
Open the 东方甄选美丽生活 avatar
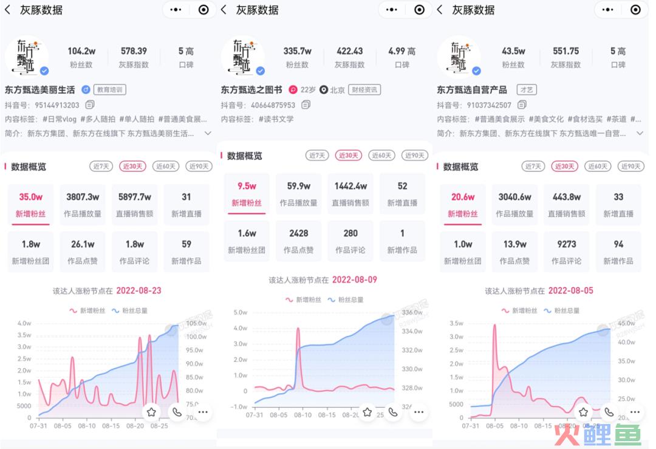pos(27,57)
